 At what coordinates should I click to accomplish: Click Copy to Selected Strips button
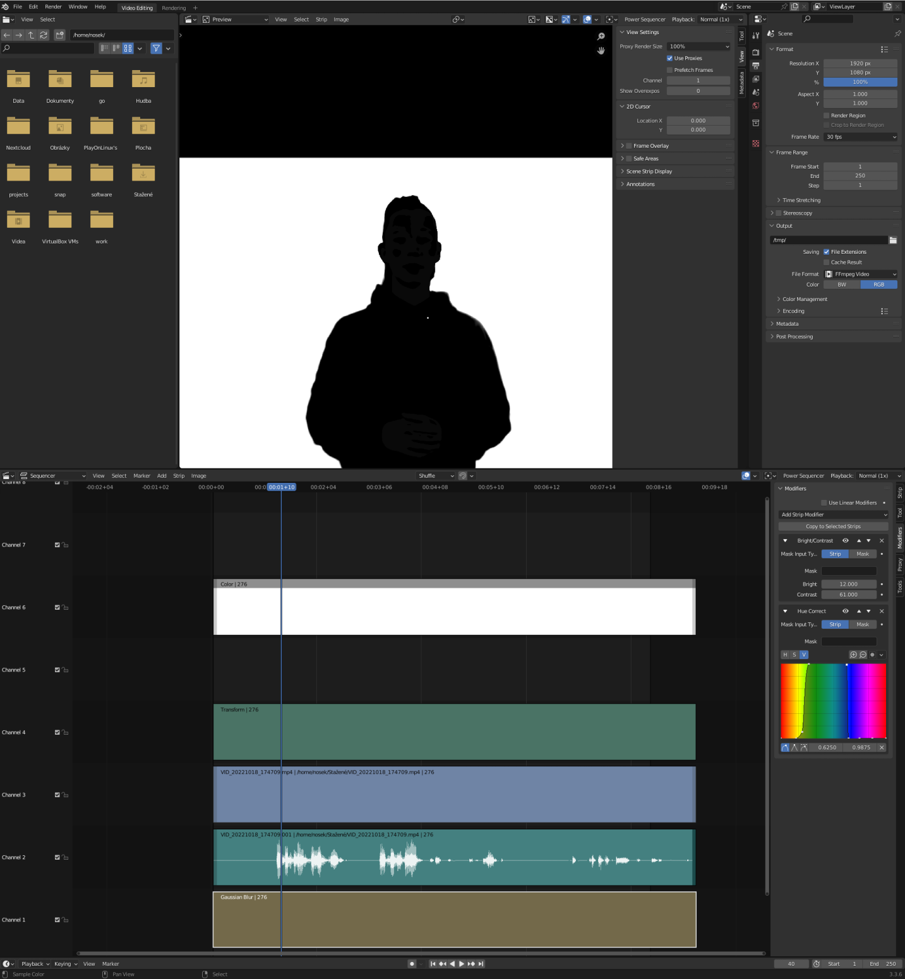(833, 526)
